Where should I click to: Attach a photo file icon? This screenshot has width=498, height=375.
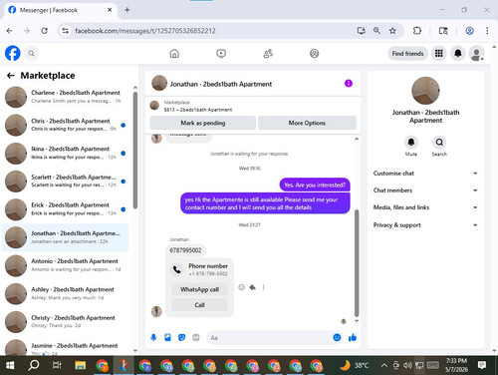167,338
